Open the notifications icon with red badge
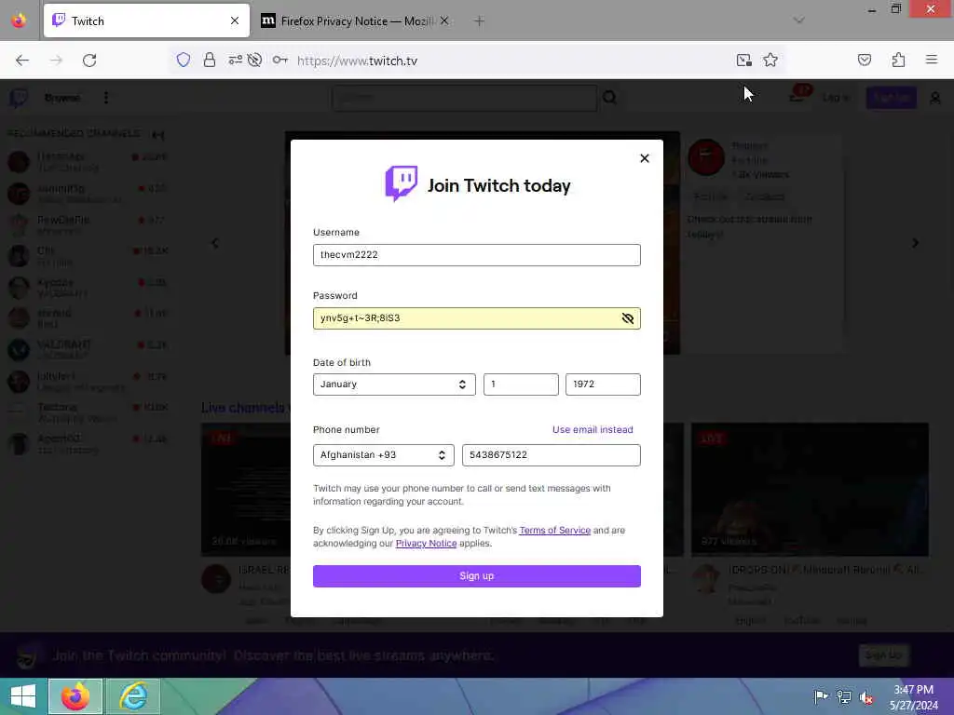Screen dimensions: 954x715 (x=798, y=96)
